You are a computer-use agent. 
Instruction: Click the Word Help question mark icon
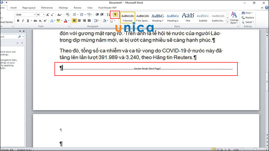pyautogui.click(x=267, y=8)
